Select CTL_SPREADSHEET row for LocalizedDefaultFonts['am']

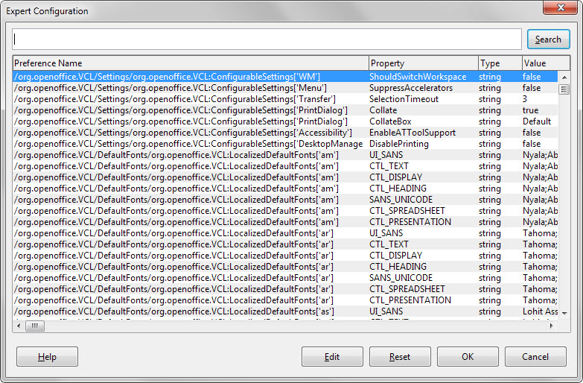click(285, 211)
